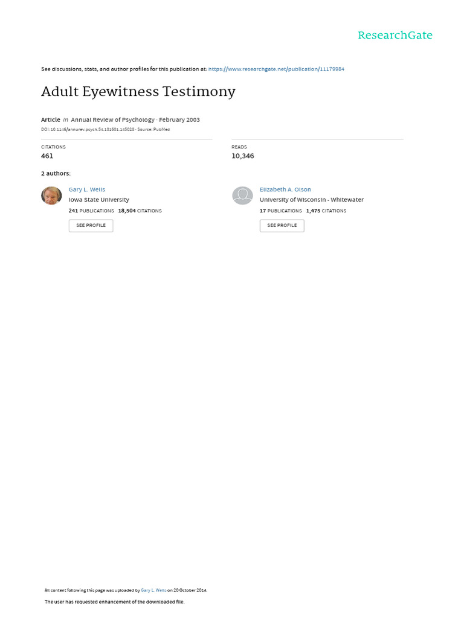This screenshot has height=618, width=464.
Task: Click the Adult Eyewitness Testimony title
Action: 138,92
